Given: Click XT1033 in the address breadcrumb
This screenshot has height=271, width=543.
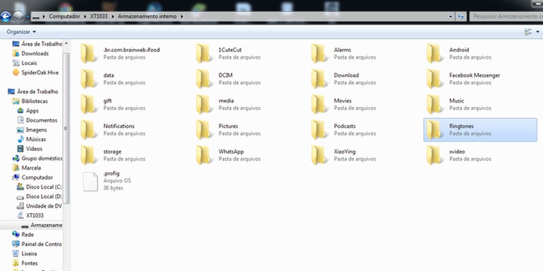Looking at the screenshot, I should (99, 17).
